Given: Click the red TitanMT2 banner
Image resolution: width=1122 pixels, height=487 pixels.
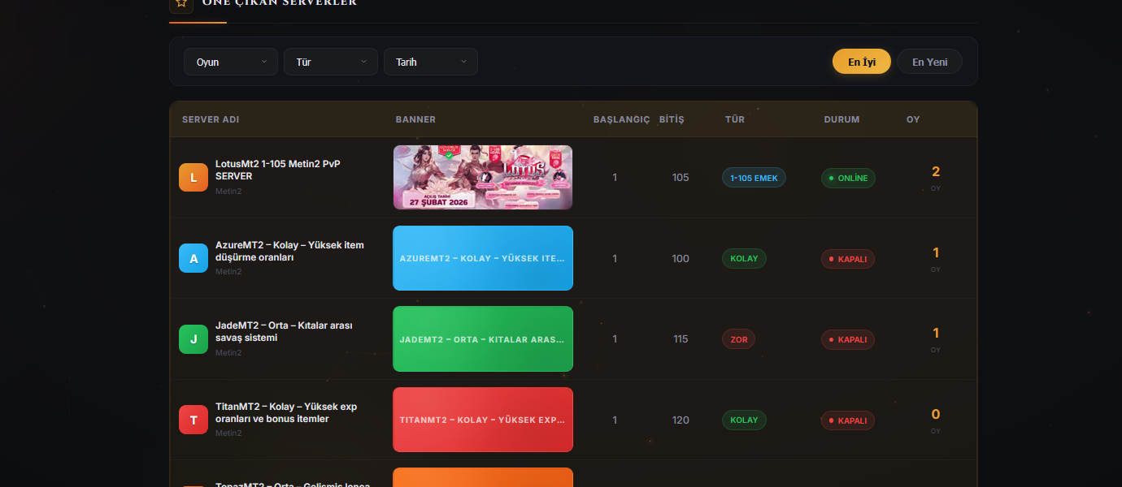Looking at the screenshot, I should point(483,420).
